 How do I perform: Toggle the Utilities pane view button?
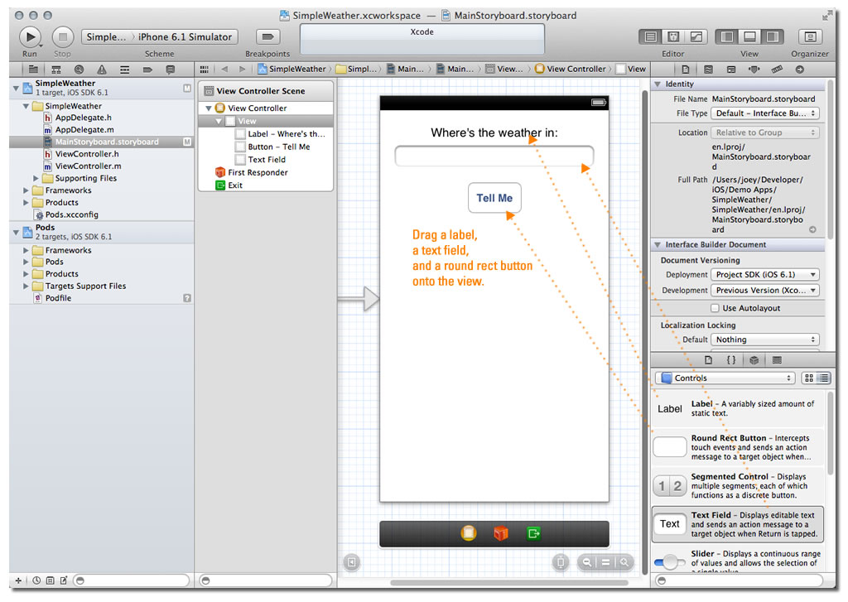tap(773, 36)
